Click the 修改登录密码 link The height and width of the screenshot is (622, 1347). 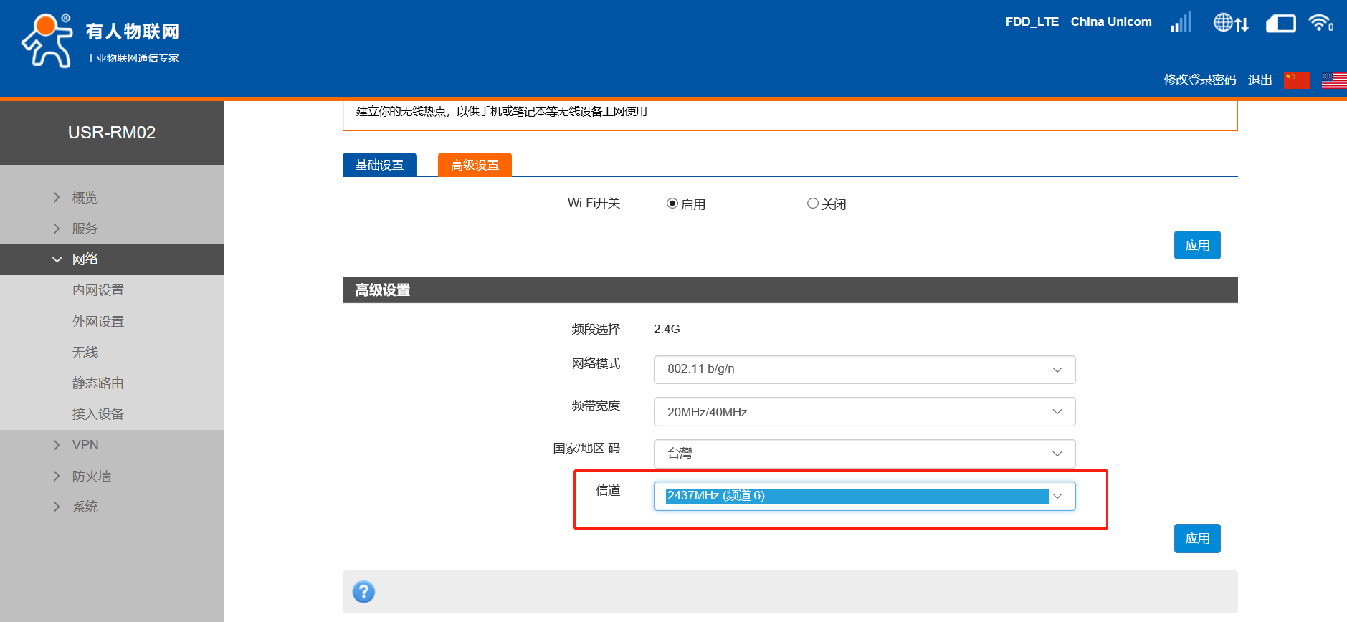1199,80
